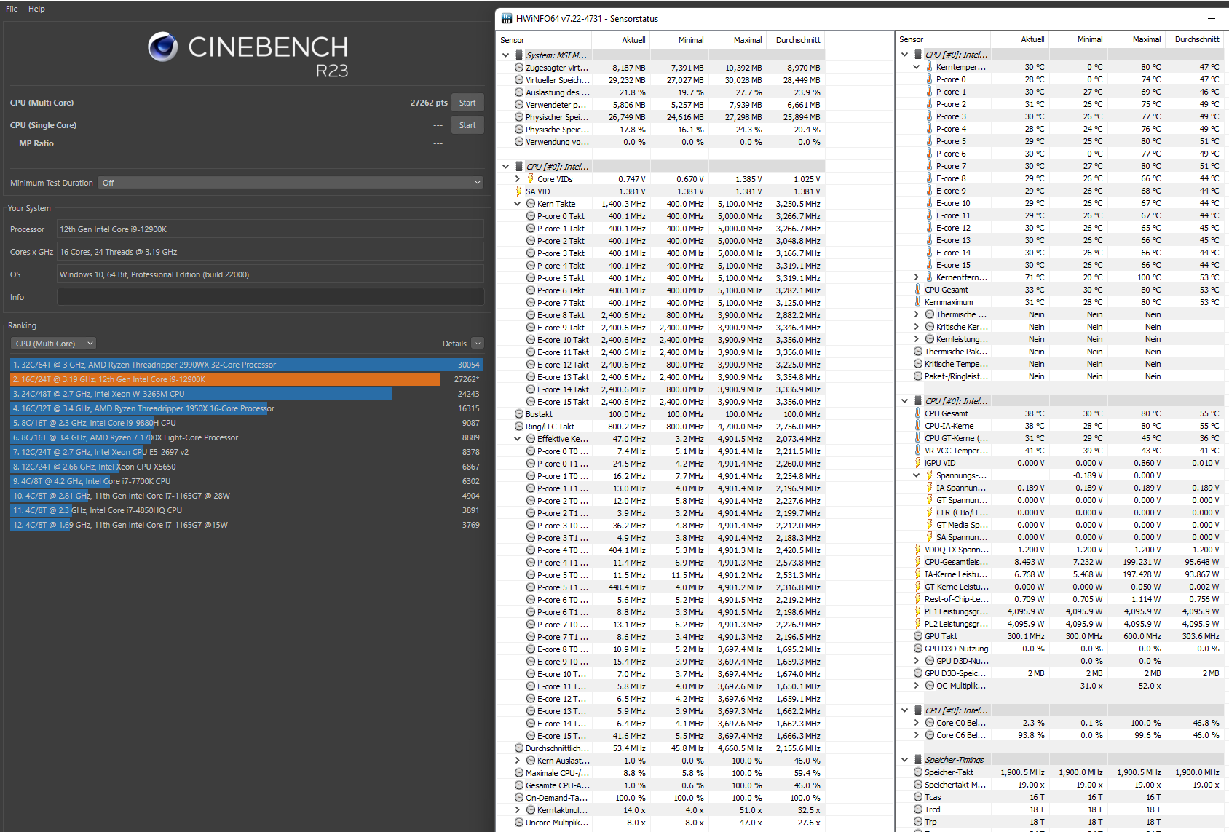Select the Ryzen 7 1700X ranking row

pyautogui.click(x=246, y=437)
